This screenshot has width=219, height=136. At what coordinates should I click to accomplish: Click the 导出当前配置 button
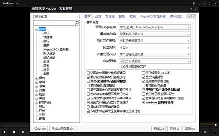(x=63, y=129)
